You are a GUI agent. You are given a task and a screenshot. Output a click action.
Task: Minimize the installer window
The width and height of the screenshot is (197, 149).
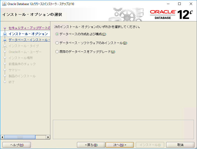click(168, 4)
